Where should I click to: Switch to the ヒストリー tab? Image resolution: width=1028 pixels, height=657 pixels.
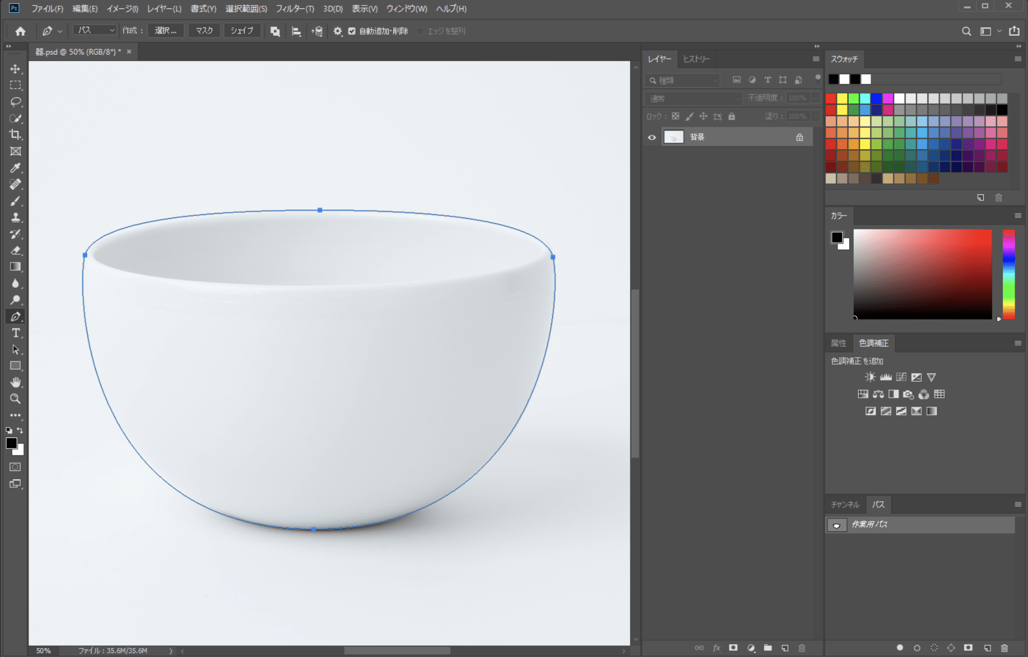[696, 59]
